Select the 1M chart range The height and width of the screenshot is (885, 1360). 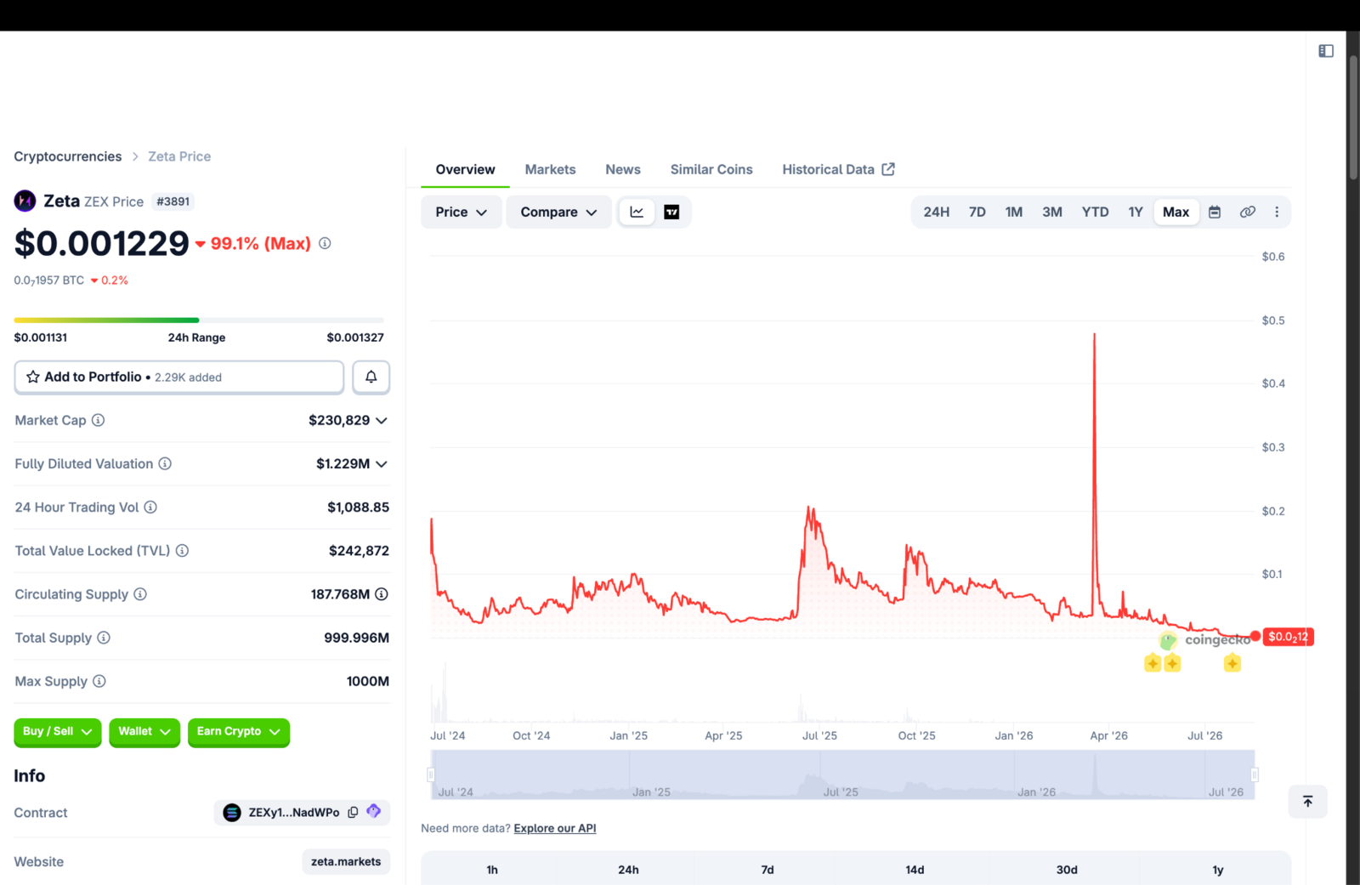[x=1014, y=212]
